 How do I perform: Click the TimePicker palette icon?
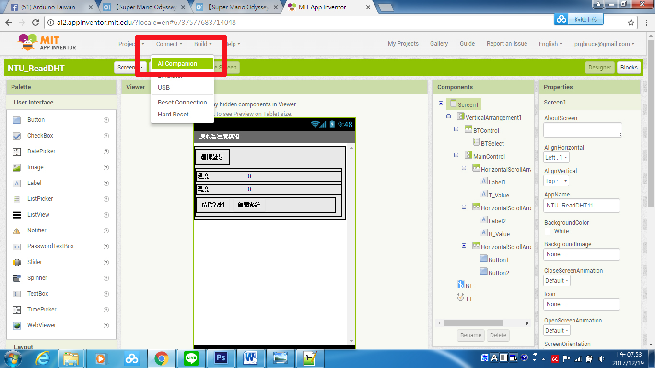[17, 310]
